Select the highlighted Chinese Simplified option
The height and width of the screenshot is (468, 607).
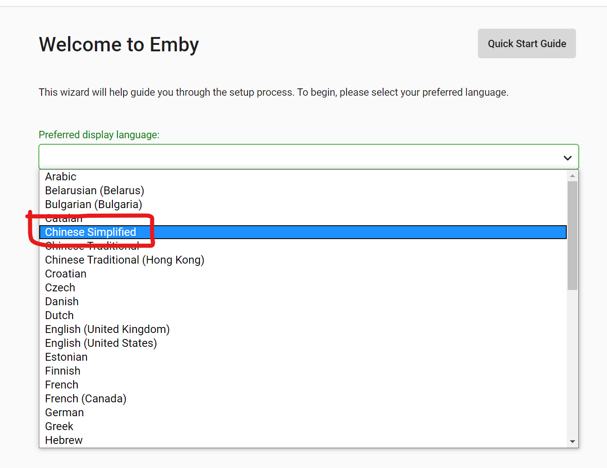pos(91,232)
